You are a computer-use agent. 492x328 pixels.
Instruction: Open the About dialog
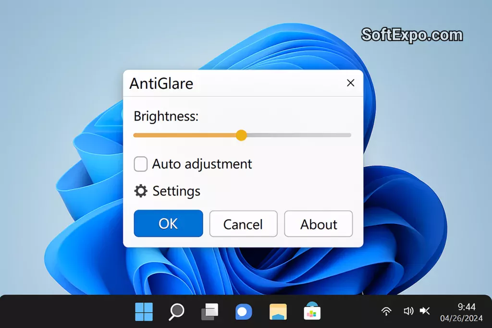[x=319, y=224]
